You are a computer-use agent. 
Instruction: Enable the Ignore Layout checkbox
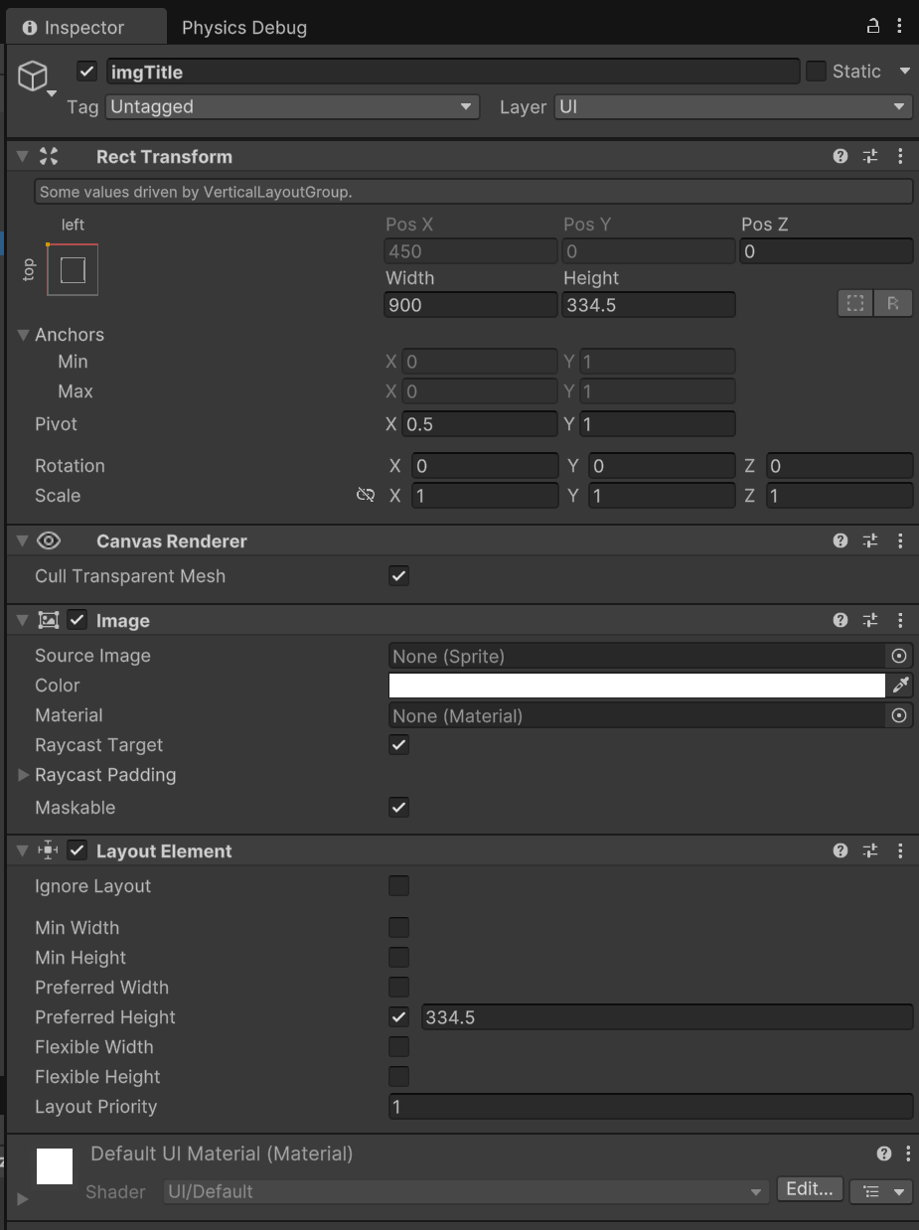pyautogui.click(x=398, y=885)
